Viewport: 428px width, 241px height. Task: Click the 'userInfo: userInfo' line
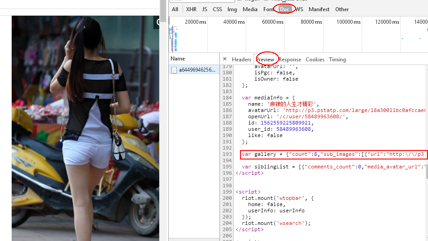pyautogui.click(x=276, y=211)
